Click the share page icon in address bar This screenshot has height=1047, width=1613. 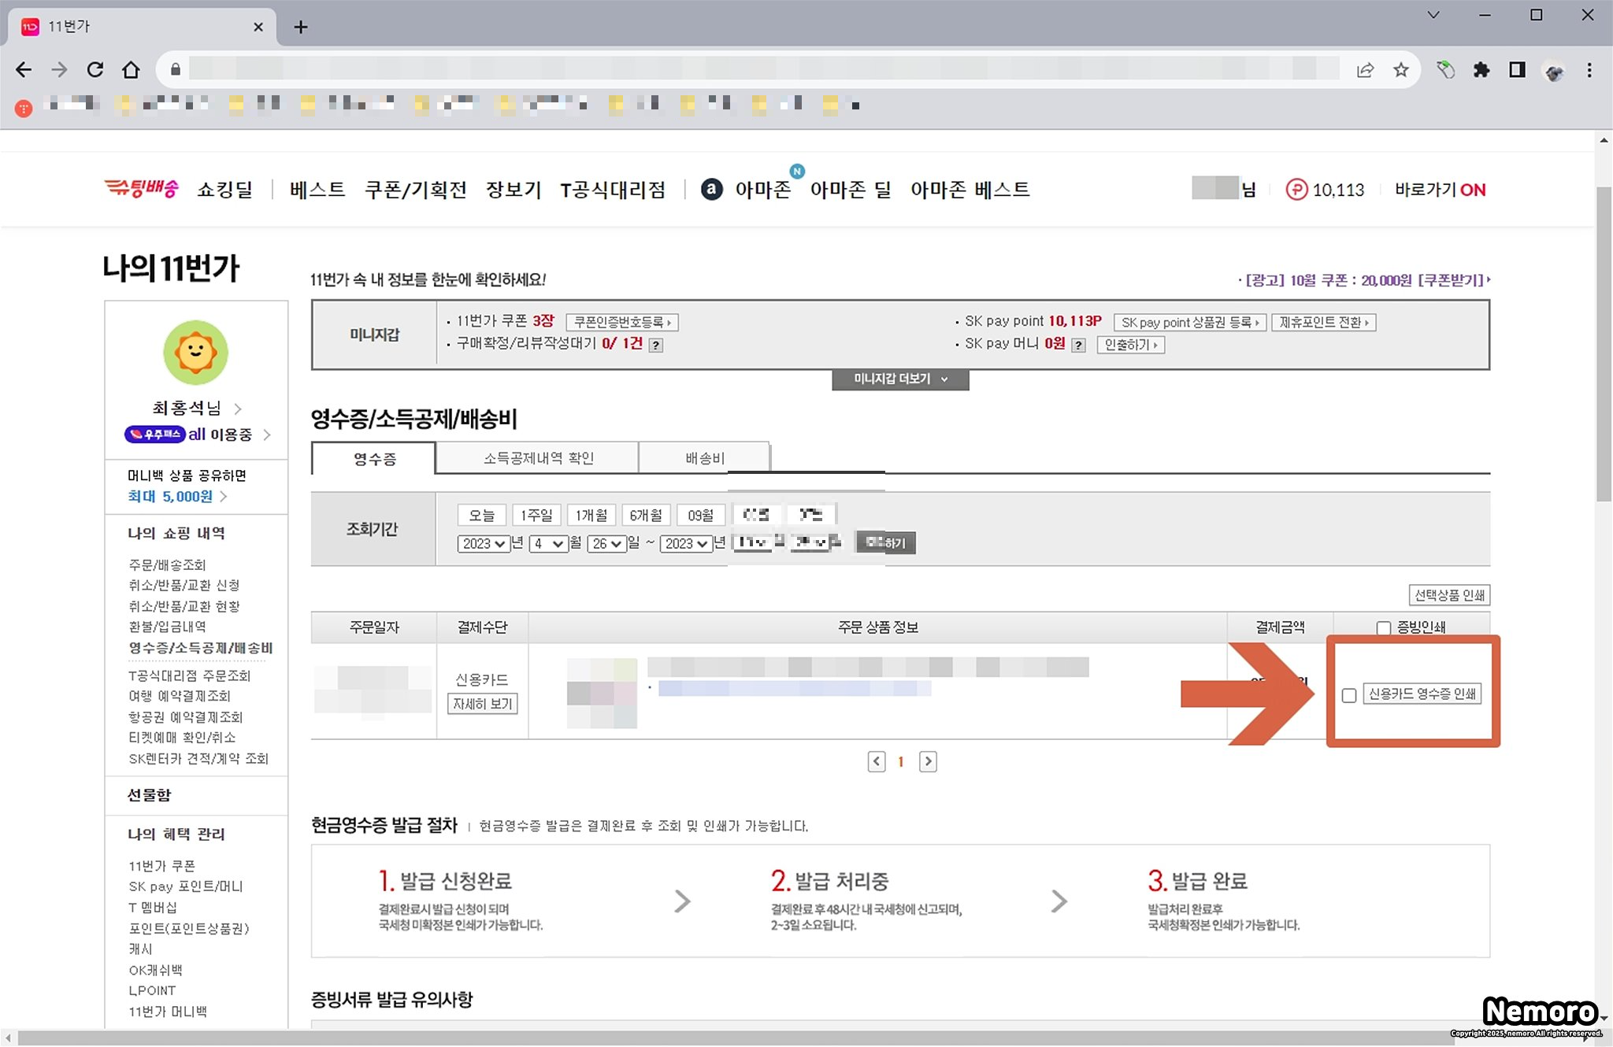(x=1365, y=70)
